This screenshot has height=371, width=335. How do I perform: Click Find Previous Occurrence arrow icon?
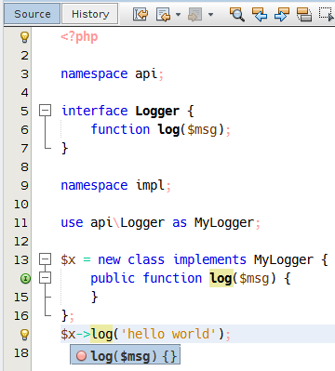click(260, 14)
